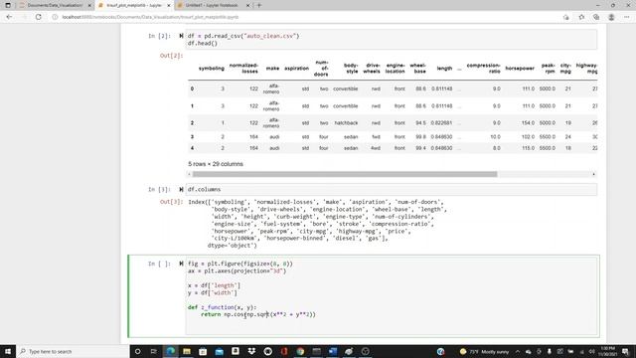Viewport: 636px width, 358px height.
Task: Click the y = df['width'] line
Action: [x=213, y=292]
